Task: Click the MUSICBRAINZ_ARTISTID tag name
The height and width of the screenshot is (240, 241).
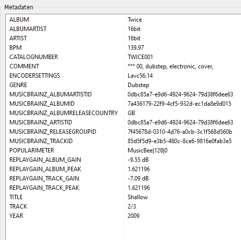Action: tap(41, 122)
